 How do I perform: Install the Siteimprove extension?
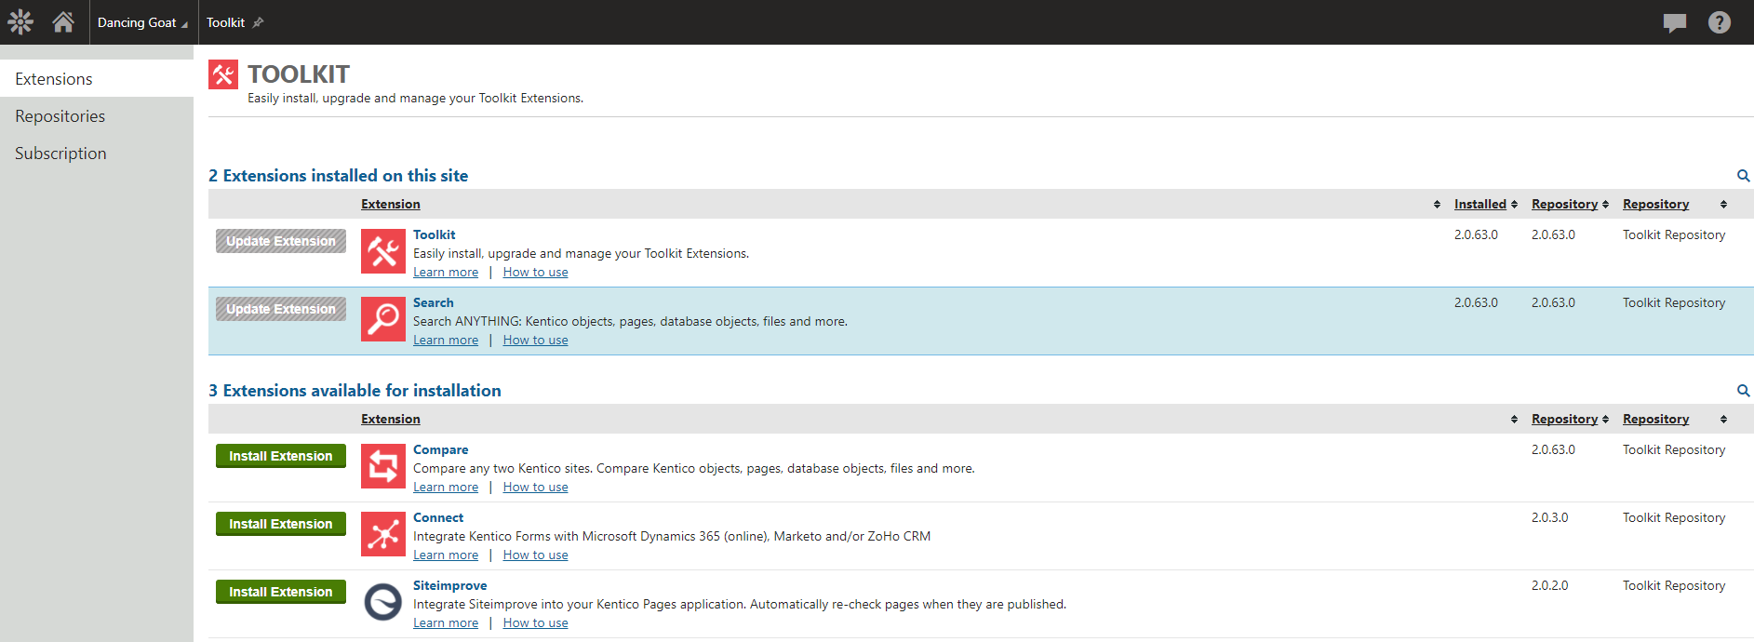tap(281, 592)
